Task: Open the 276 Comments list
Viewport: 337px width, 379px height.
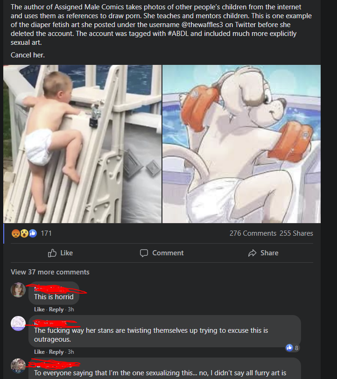Action: pos(253,233)
